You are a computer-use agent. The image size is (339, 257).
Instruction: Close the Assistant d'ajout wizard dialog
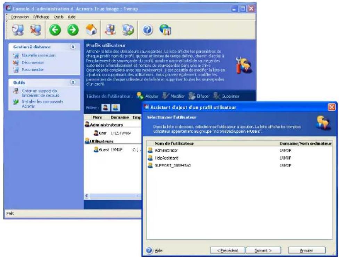(x=331, y=107)
